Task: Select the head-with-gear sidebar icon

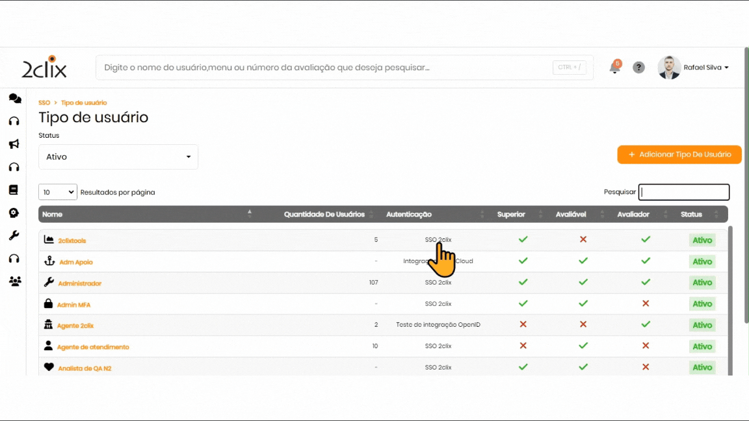Action: [14, 213]
